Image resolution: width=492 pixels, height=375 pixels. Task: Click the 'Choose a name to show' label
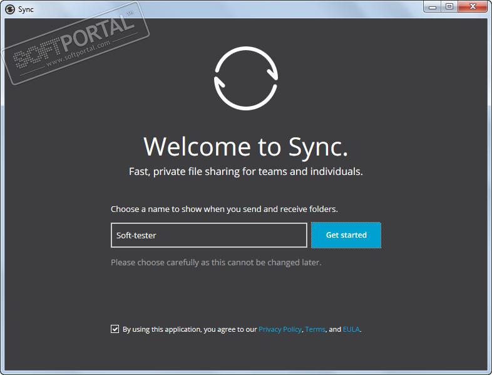pyautogui.click(x=228, y=209)
